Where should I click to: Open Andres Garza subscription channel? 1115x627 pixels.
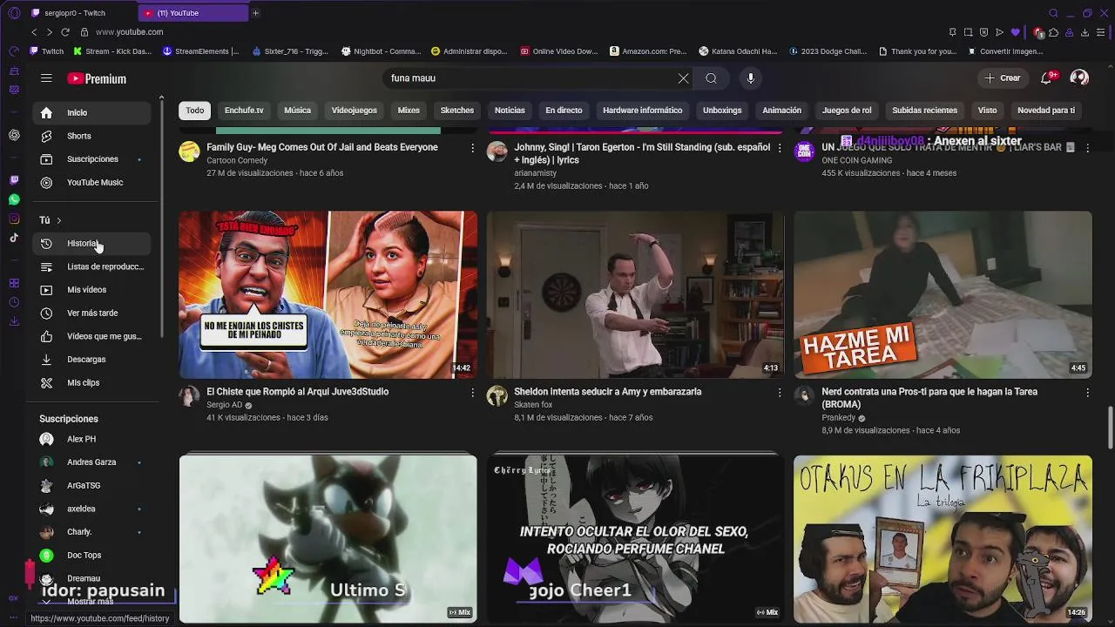(x=91, y=462)
